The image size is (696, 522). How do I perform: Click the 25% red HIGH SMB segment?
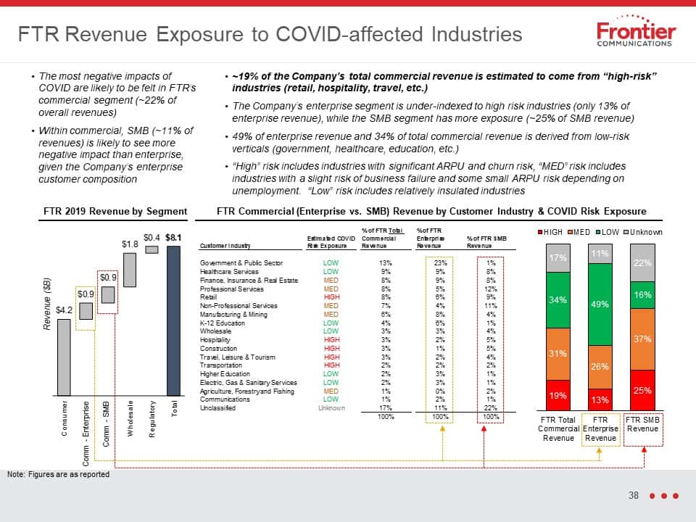click(x=642, y=390)
